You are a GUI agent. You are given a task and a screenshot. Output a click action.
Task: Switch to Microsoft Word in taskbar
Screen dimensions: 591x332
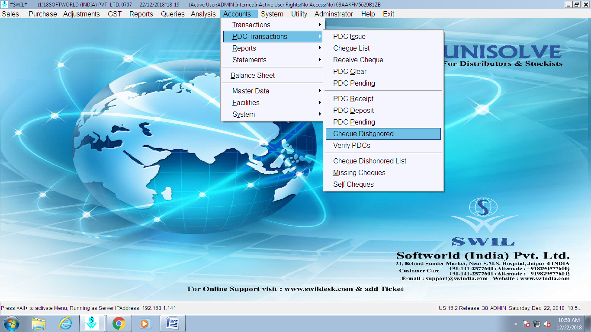(x=172, y=323)
